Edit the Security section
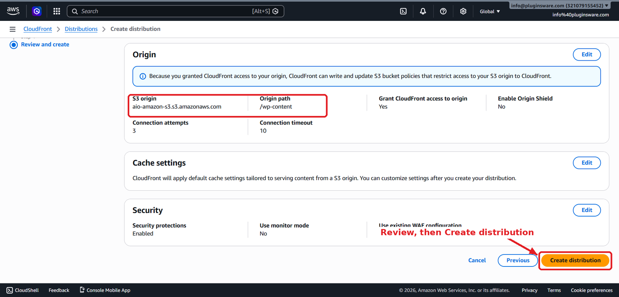This screenshot has width=619, height=297. click(x=587, y=210)
